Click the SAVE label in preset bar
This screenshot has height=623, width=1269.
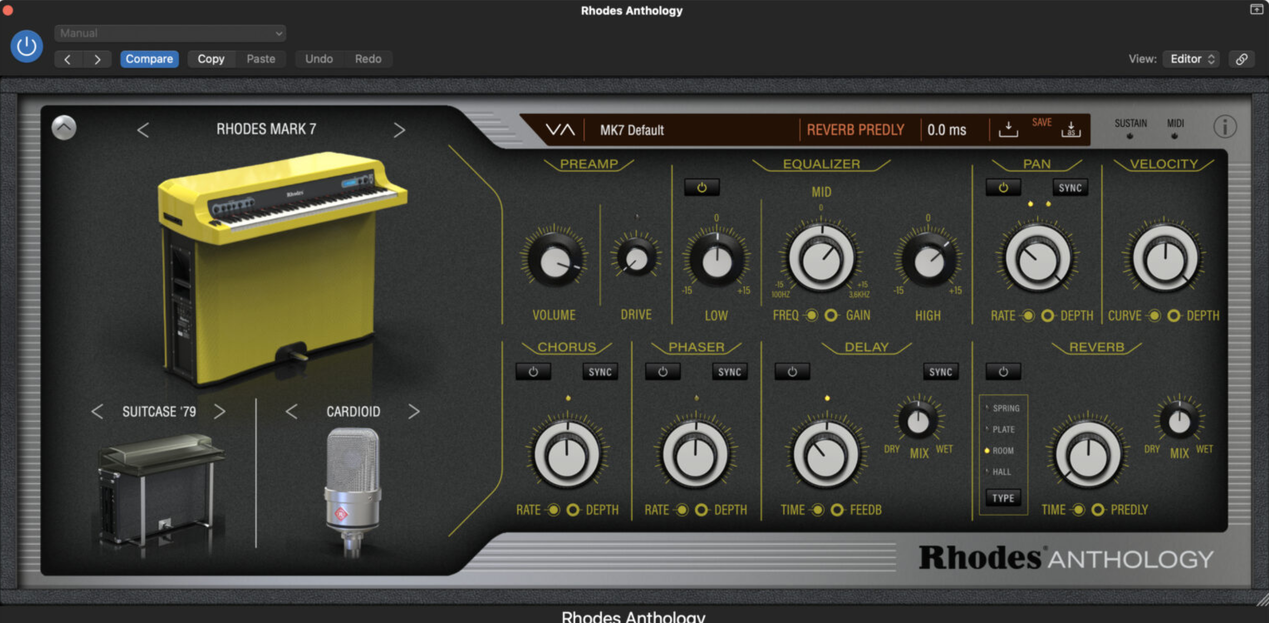pos(1042,122)
